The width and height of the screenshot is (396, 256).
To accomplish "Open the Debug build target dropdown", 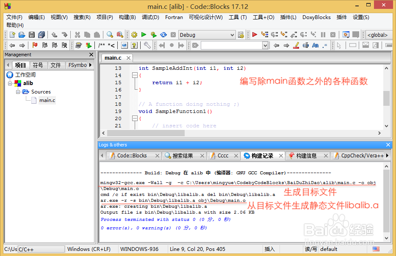I will [x=207, y=35].
